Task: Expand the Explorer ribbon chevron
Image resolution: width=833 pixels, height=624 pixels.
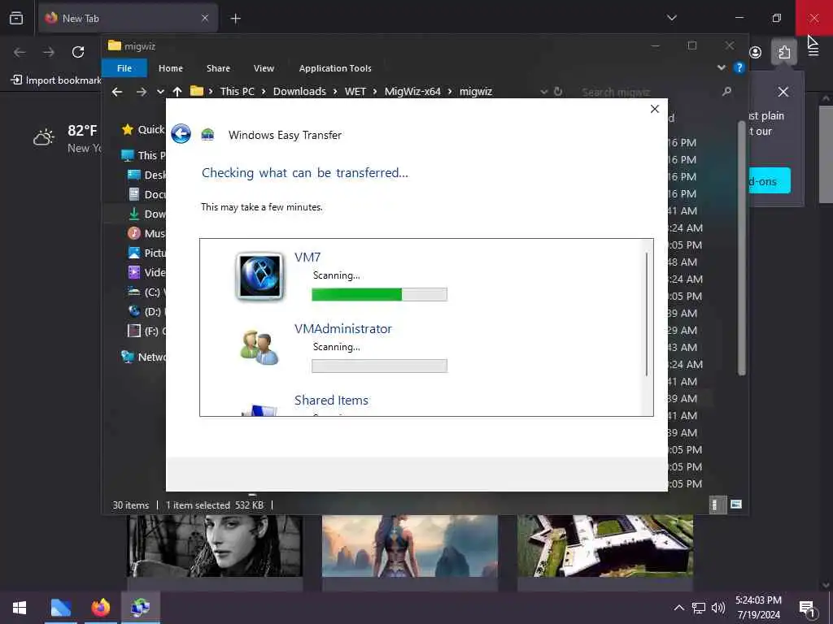Action: pos(721,67)
